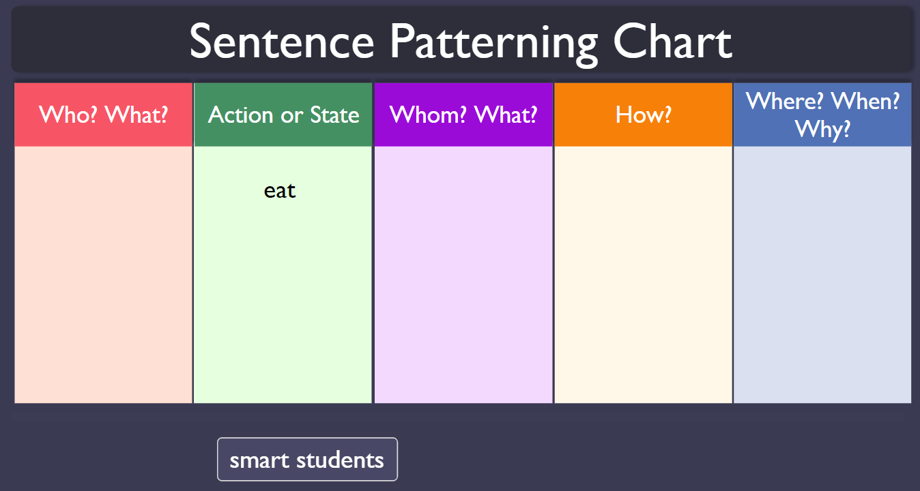Click the word "Chart" in the title

tap(672, 41)
